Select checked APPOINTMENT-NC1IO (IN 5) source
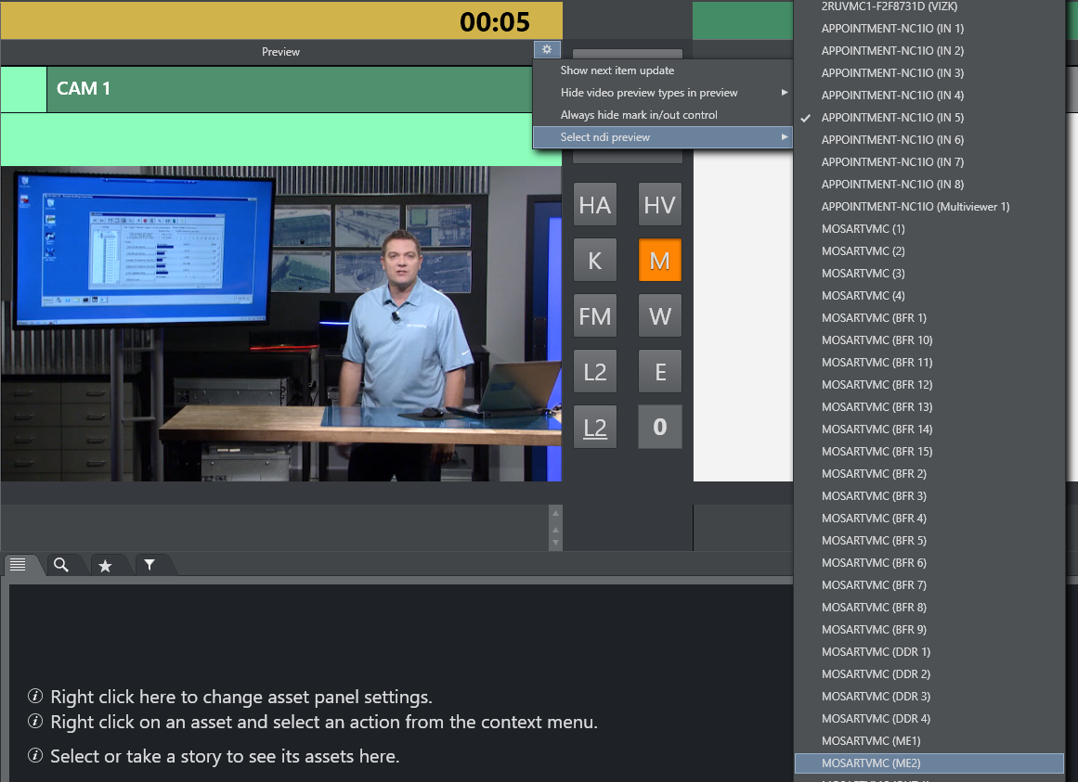1078x782 pixels. click(x=892, y=118)
